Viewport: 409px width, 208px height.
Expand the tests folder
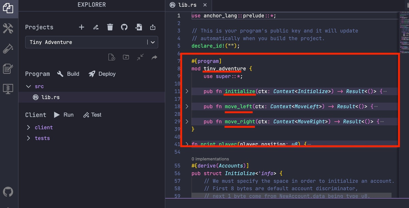pyautogui.click(x=29, y=138)
